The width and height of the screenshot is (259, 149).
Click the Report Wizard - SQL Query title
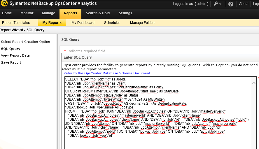pos(22,30)
